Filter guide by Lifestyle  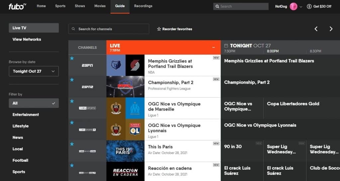(x=21, y=126)
